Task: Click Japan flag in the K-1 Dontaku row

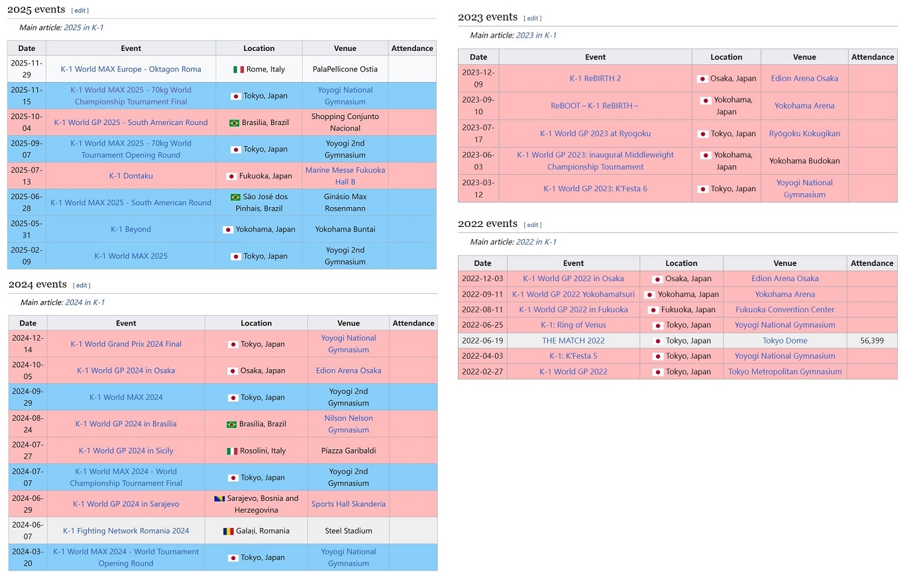Action: pyautogui.click(x=231, y=177)
